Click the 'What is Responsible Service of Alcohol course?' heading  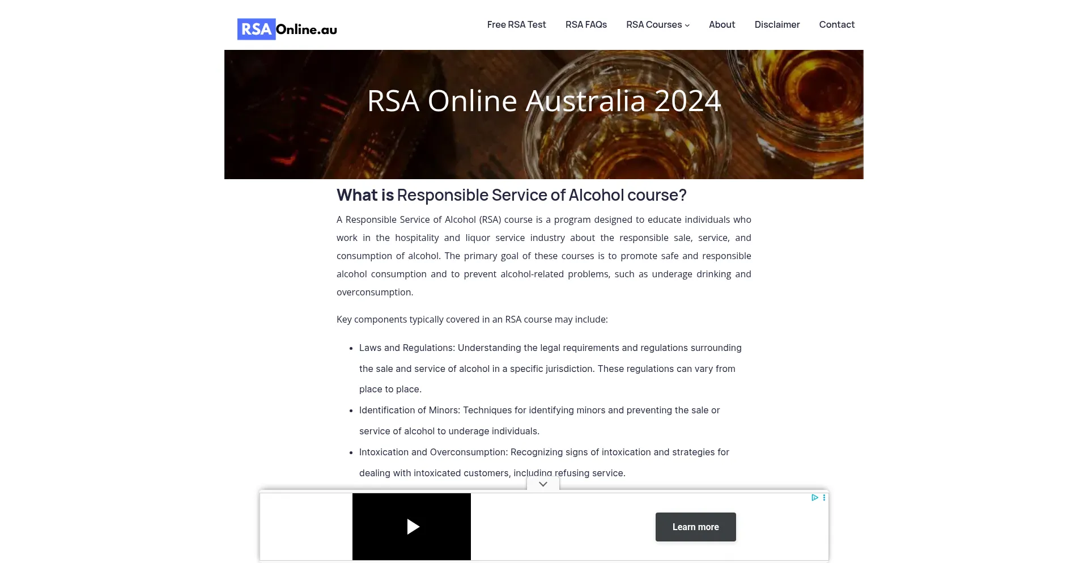click(x=511, y=195)
